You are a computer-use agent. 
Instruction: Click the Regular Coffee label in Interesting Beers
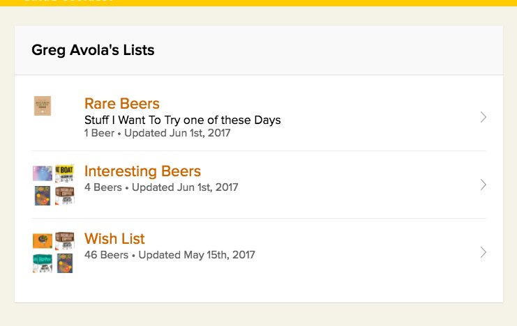[65, 196]
